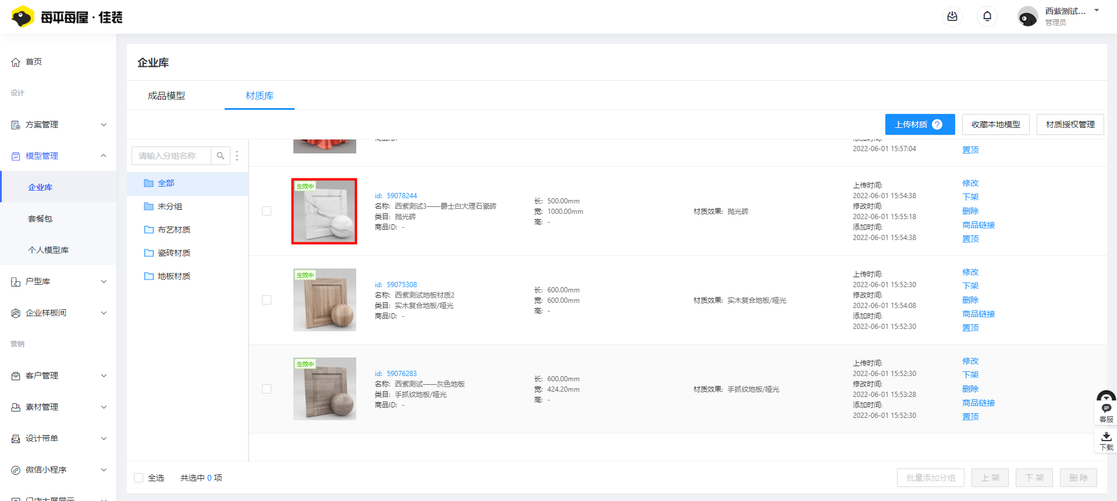Expand the 户型库 menu

[x=58, y=281]
